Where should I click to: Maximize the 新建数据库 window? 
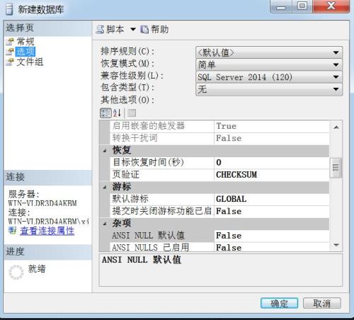(302, 6)
